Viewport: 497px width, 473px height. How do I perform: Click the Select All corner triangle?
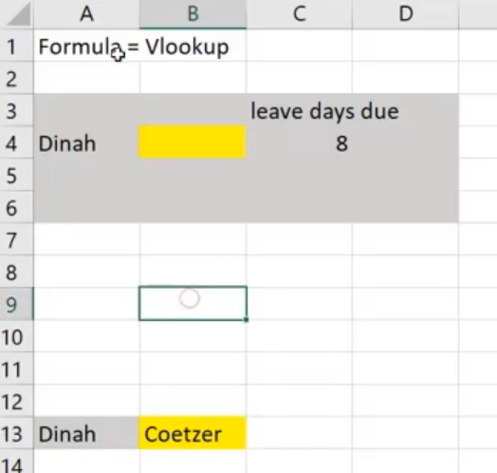click(18, 14)
